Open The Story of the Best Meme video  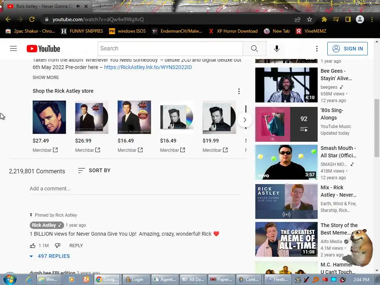click(x=286, y=239)
